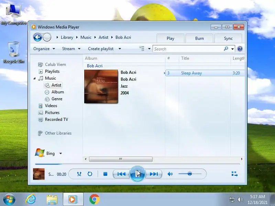Image resolution: width=275 pixels, height=206 pixels.
Task: Collapse the Music tree node
Action: (35, 79)
